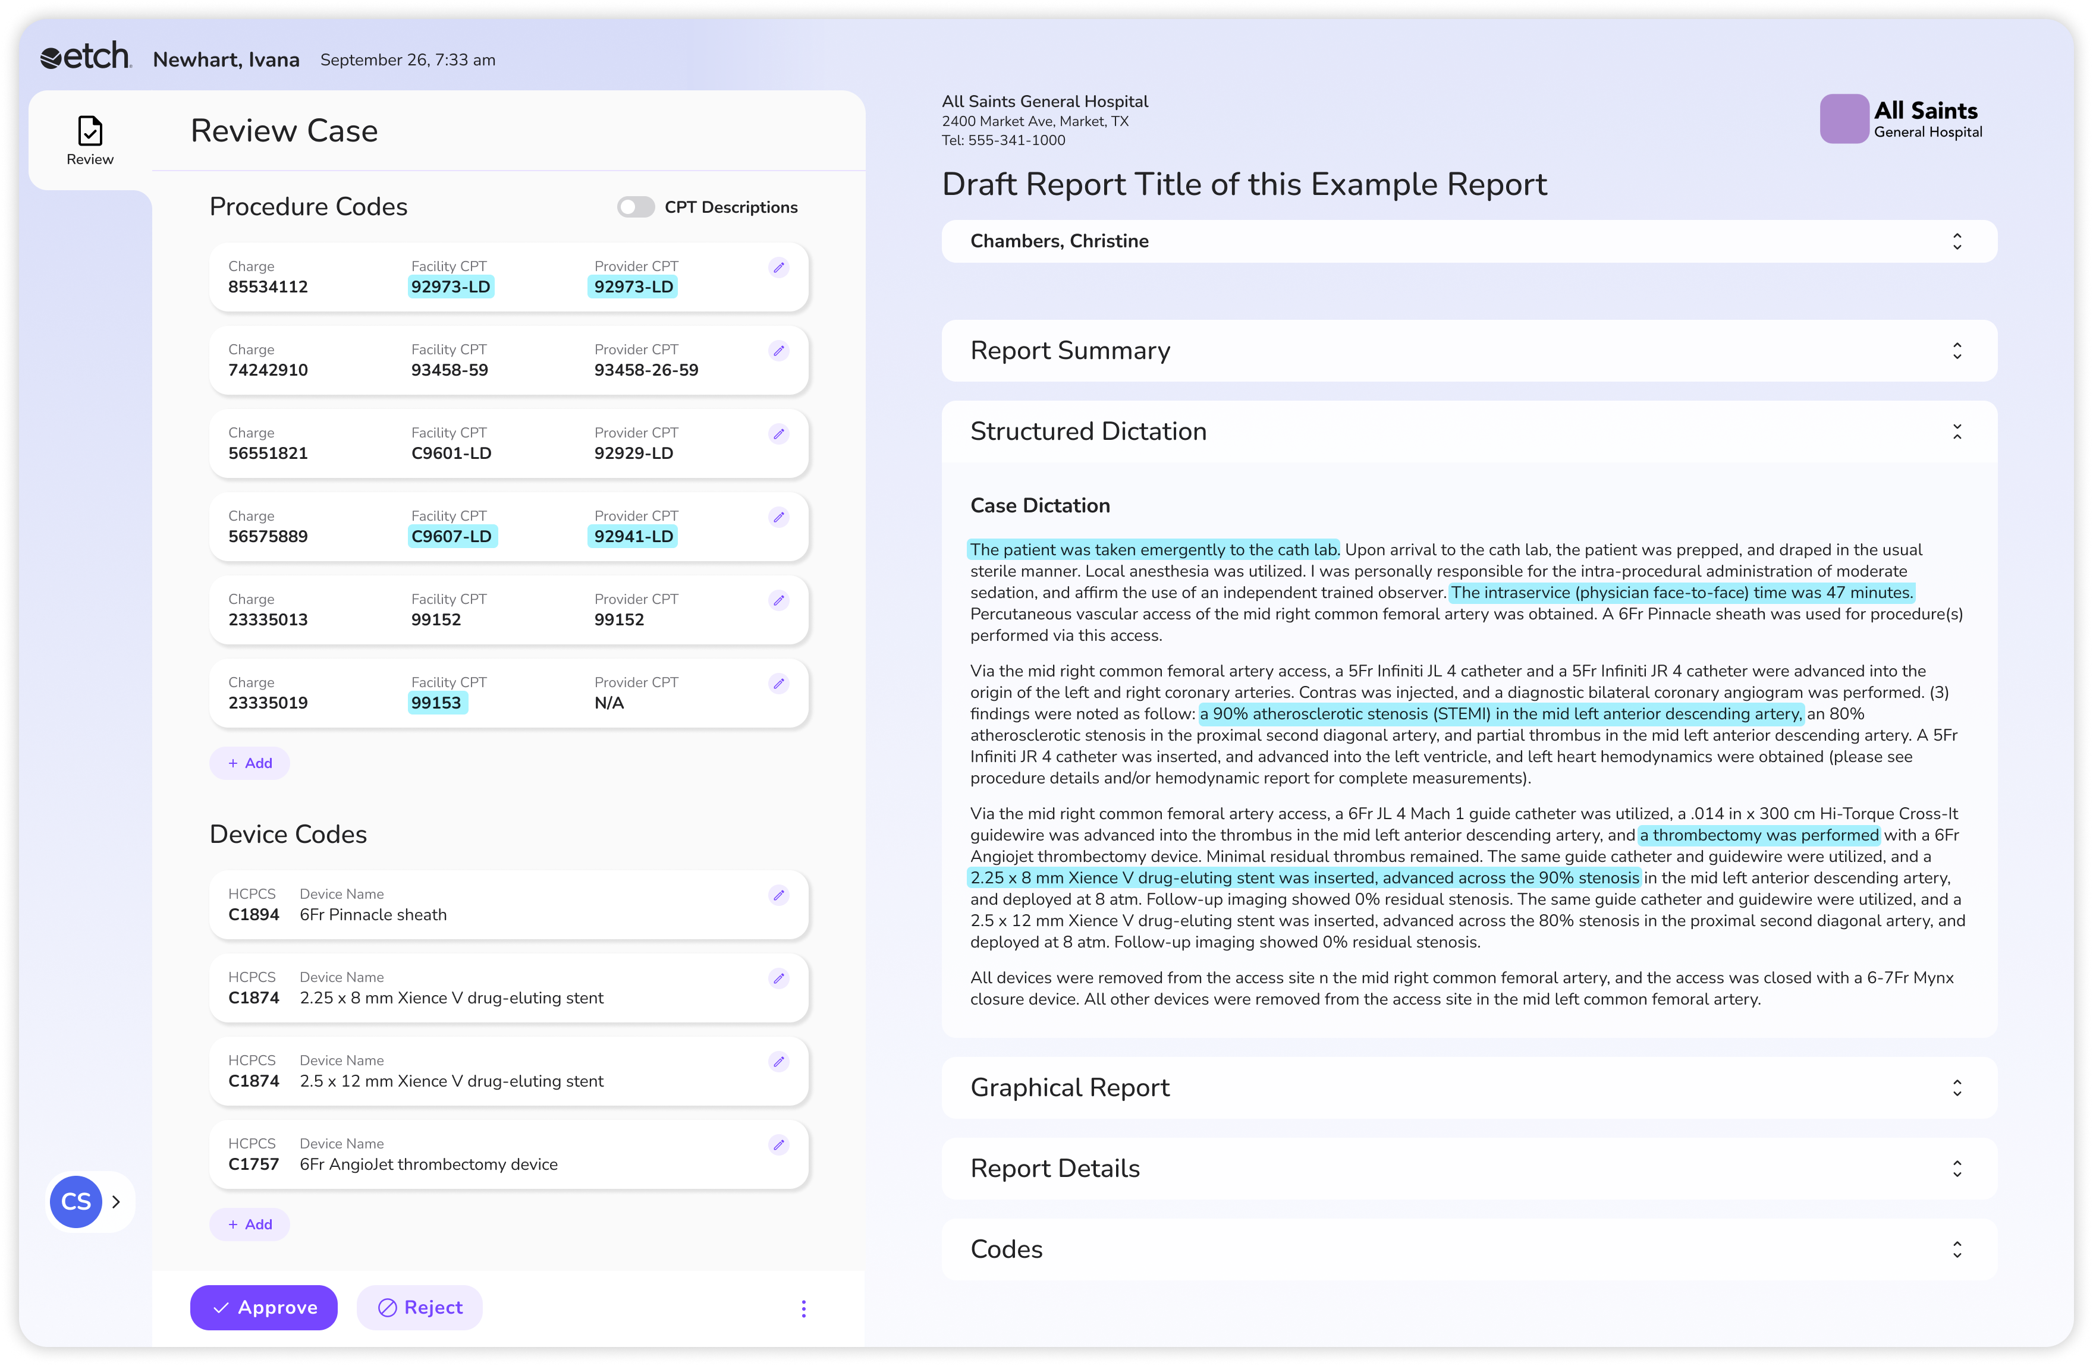The width and height of the screenshot is (2093, 1366).
Task: Toggle CPT Descriptions switch
Action: point(635,207)
